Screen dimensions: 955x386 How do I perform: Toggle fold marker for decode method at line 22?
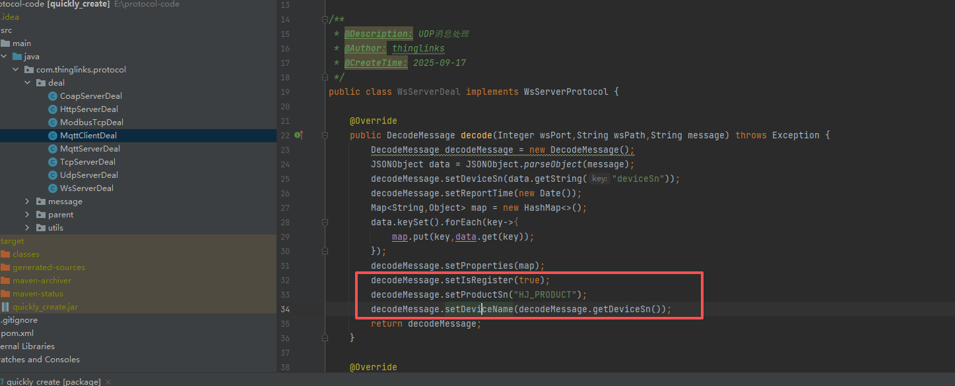(325, 136)
